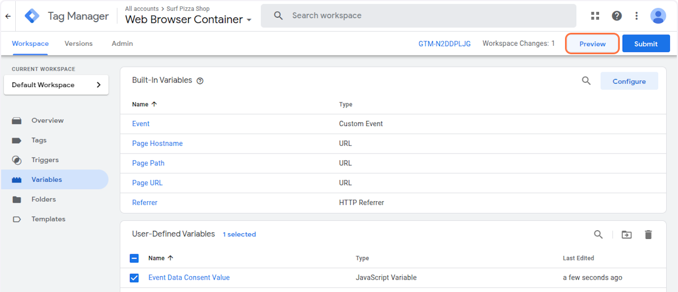Open the Page Path variable
This screenshot has width=678, height=292.
click(148, 163)
